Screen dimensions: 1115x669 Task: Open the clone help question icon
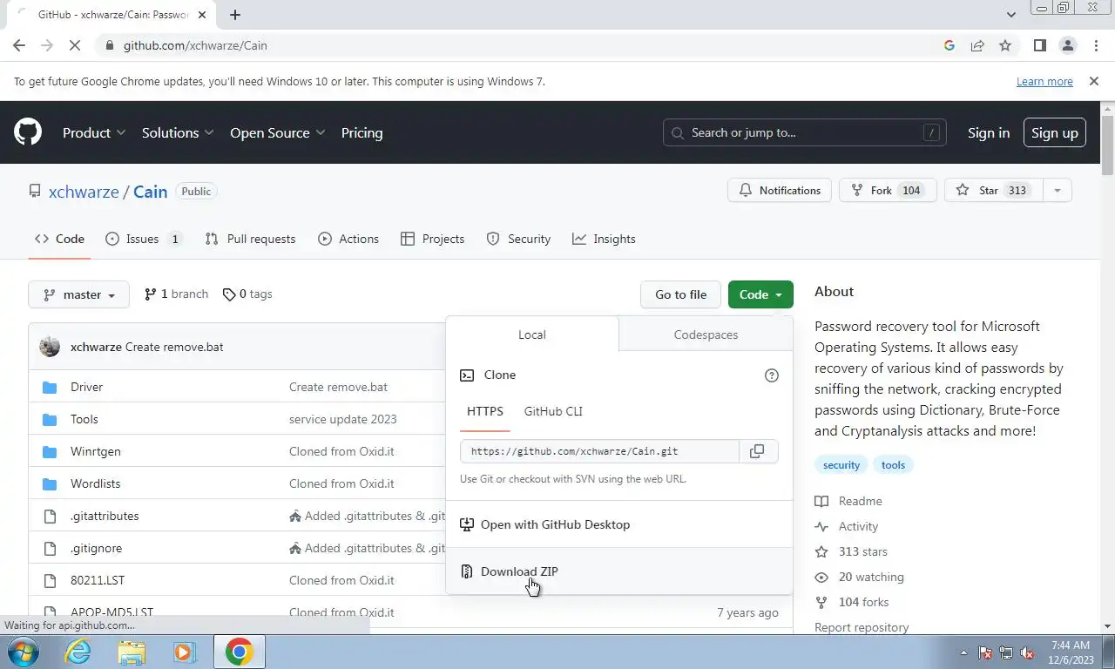point(771,375)
